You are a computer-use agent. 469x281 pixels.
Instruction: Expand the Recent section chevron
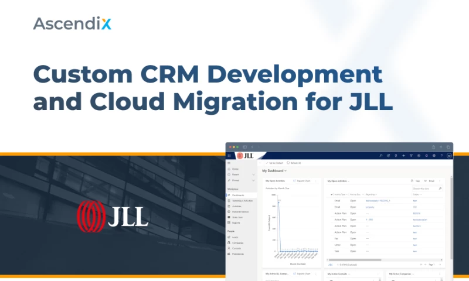[x=254, y=174]
